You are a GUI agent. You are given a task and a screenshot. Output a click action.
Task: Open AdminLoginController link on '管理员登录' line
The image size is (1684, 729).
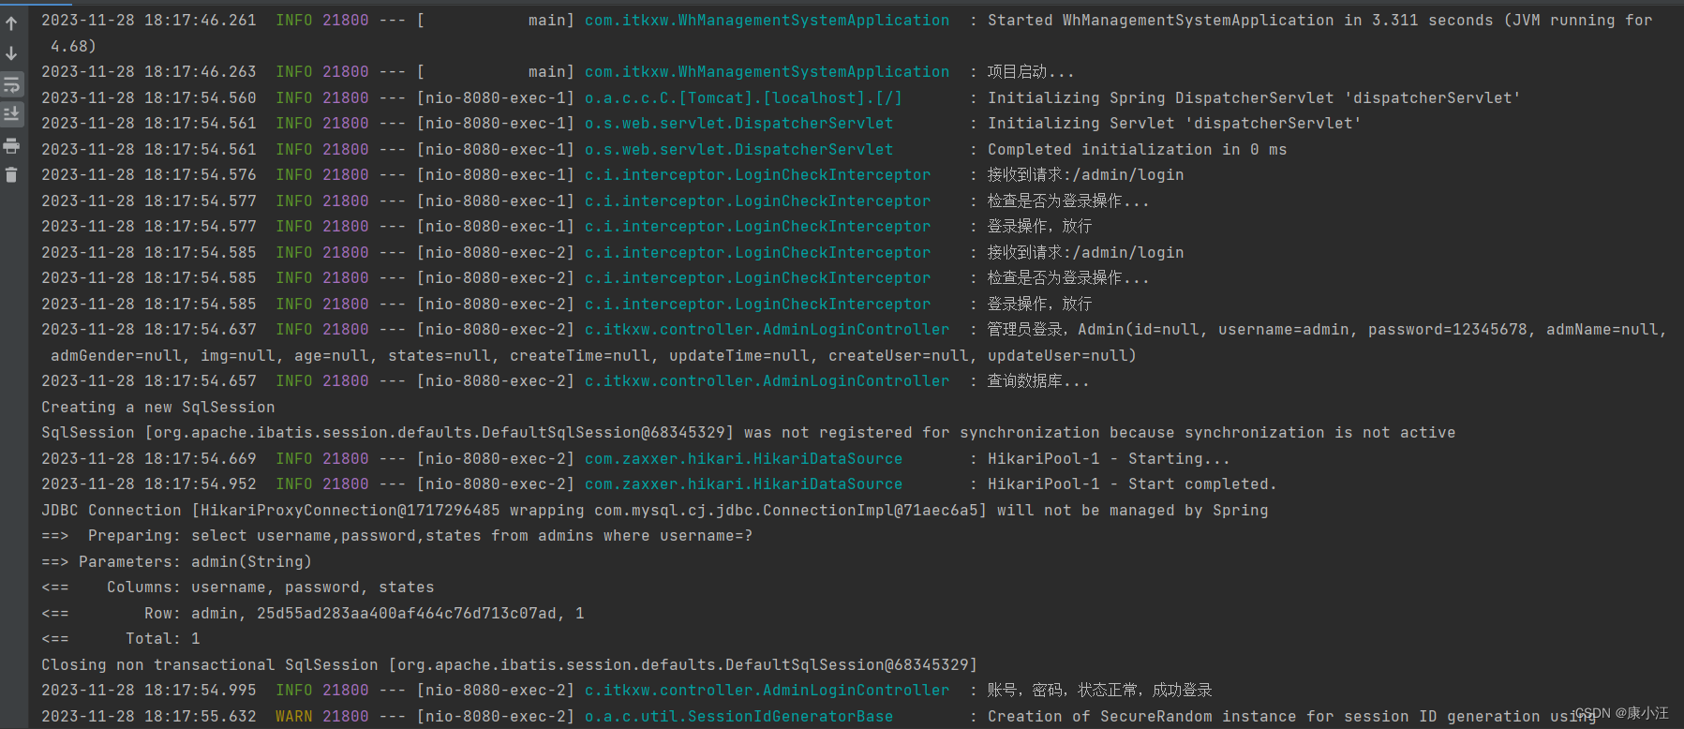pos(767,329)
